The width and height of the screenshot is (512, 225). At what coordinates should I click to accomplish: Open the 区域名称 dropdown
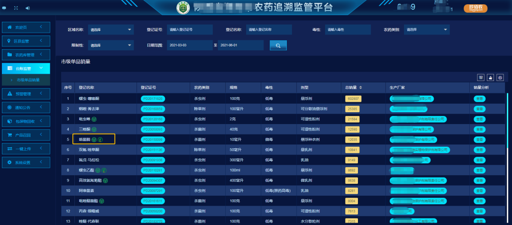click(111, 30)
